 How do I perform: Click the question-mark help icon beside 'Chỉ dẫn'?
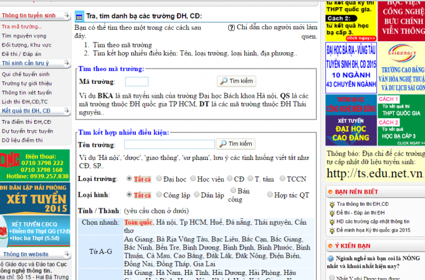click(232, 28)
